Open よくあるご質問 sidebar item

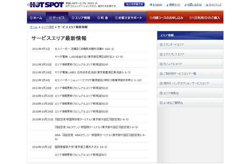click(190, 103)
